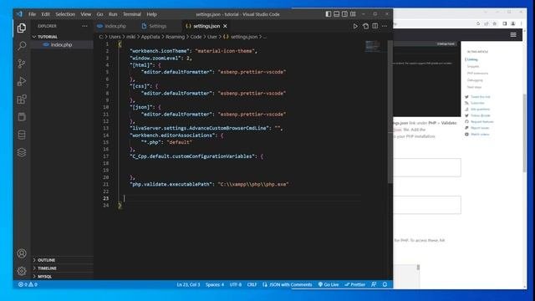Click the browser bookmark star icon
Screen dimensions: 535x301
[494, 23]
